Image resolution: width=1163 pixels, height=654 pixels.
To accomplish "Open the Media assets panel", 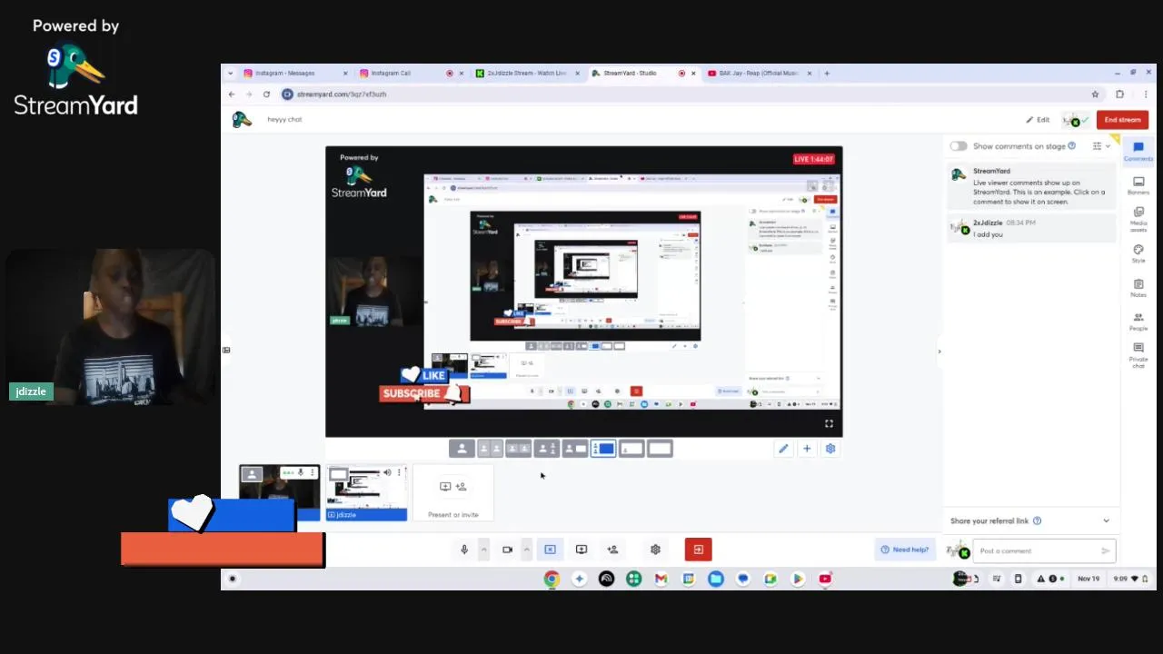I will click(x=1138, y=218).
